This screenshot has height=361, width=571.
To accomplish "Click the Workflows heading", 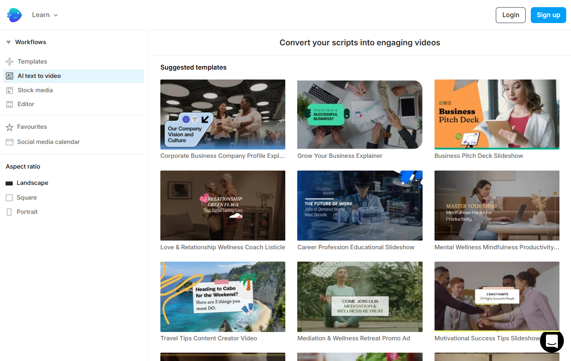I will point(31,42).
